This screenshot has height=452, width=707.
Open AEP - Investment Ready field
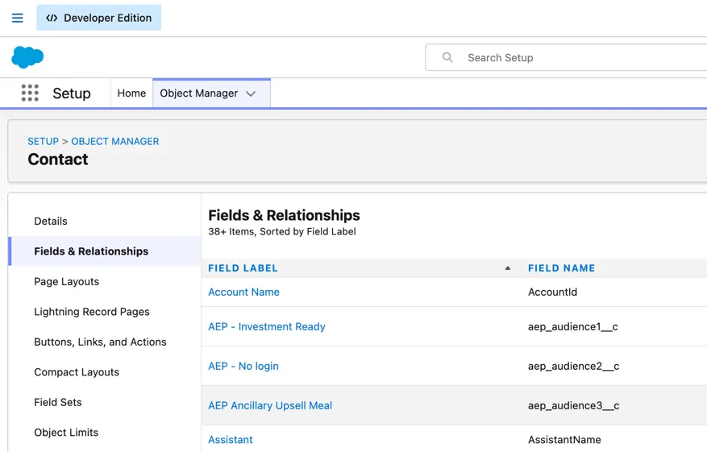pos(267,327)
